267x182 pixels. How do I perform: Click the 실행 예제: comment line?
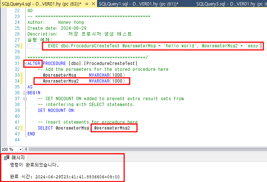40,40
